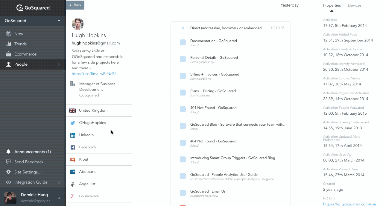Click the Twitter bird icon
The width and height of the screenshot is (383, 206).
[72, 123]
